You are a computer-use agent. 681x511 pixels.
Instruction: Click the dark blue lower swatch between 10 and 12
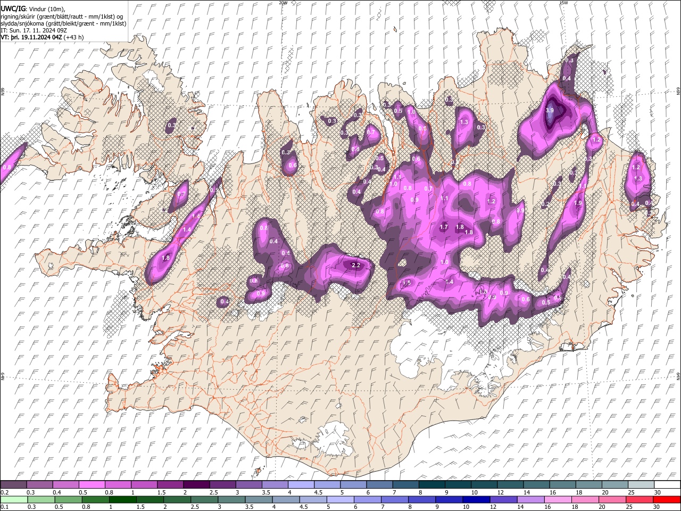click(x=476, y=500)
